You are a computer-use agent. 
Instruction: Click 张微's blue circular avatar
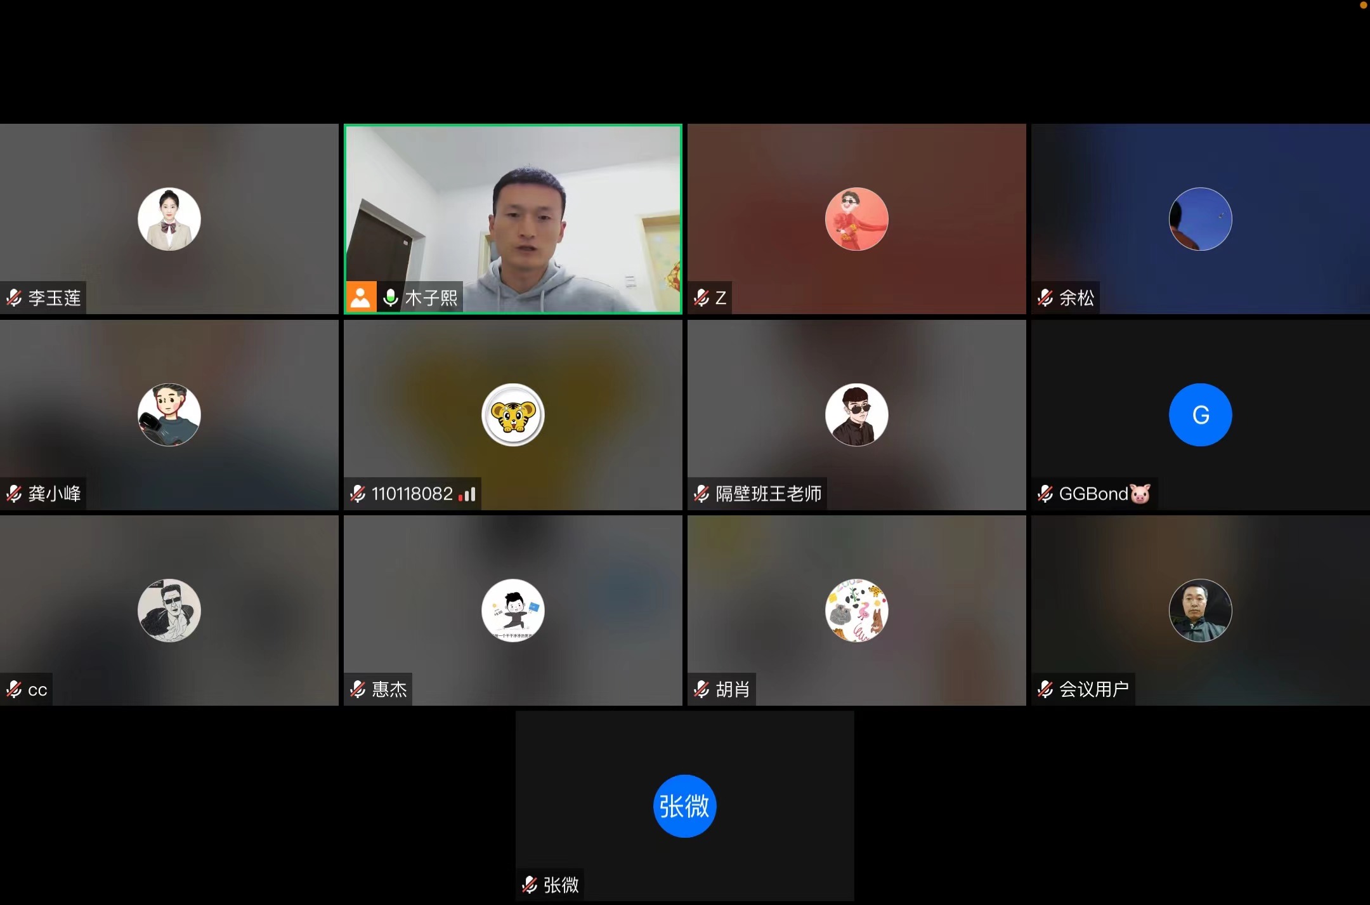pos(684,805)
